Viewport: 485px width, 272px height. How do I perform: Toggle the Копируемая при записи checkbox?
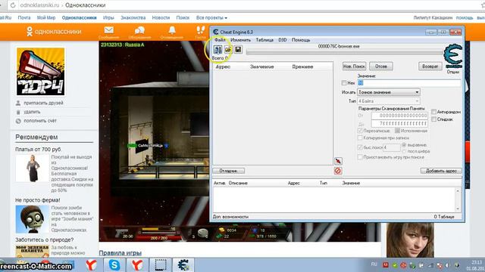tap(360, 138)
